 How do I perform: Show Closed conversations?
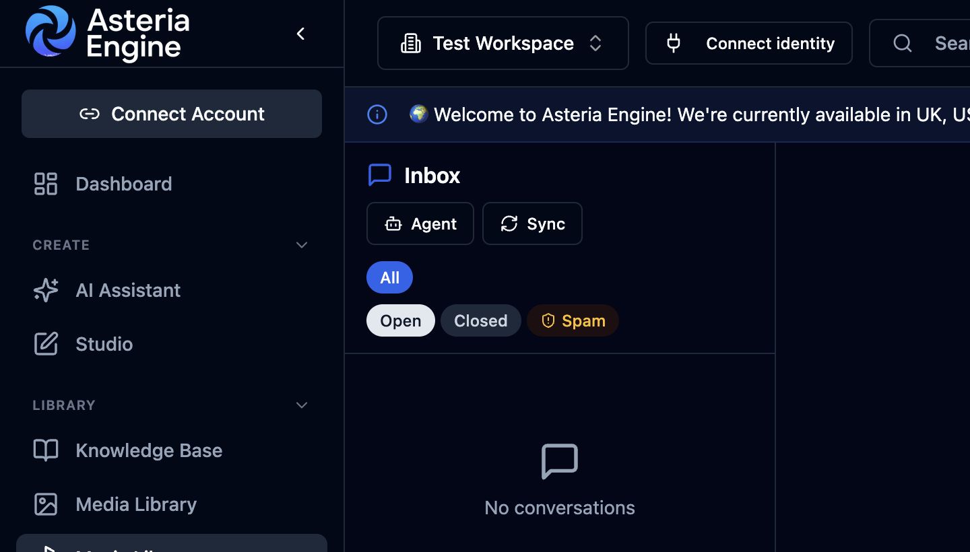coord(481,320)
